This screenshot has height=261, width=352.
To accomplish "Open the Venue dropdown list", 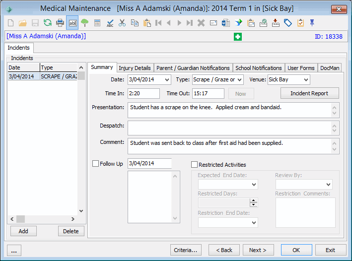I will pos(306,80).
